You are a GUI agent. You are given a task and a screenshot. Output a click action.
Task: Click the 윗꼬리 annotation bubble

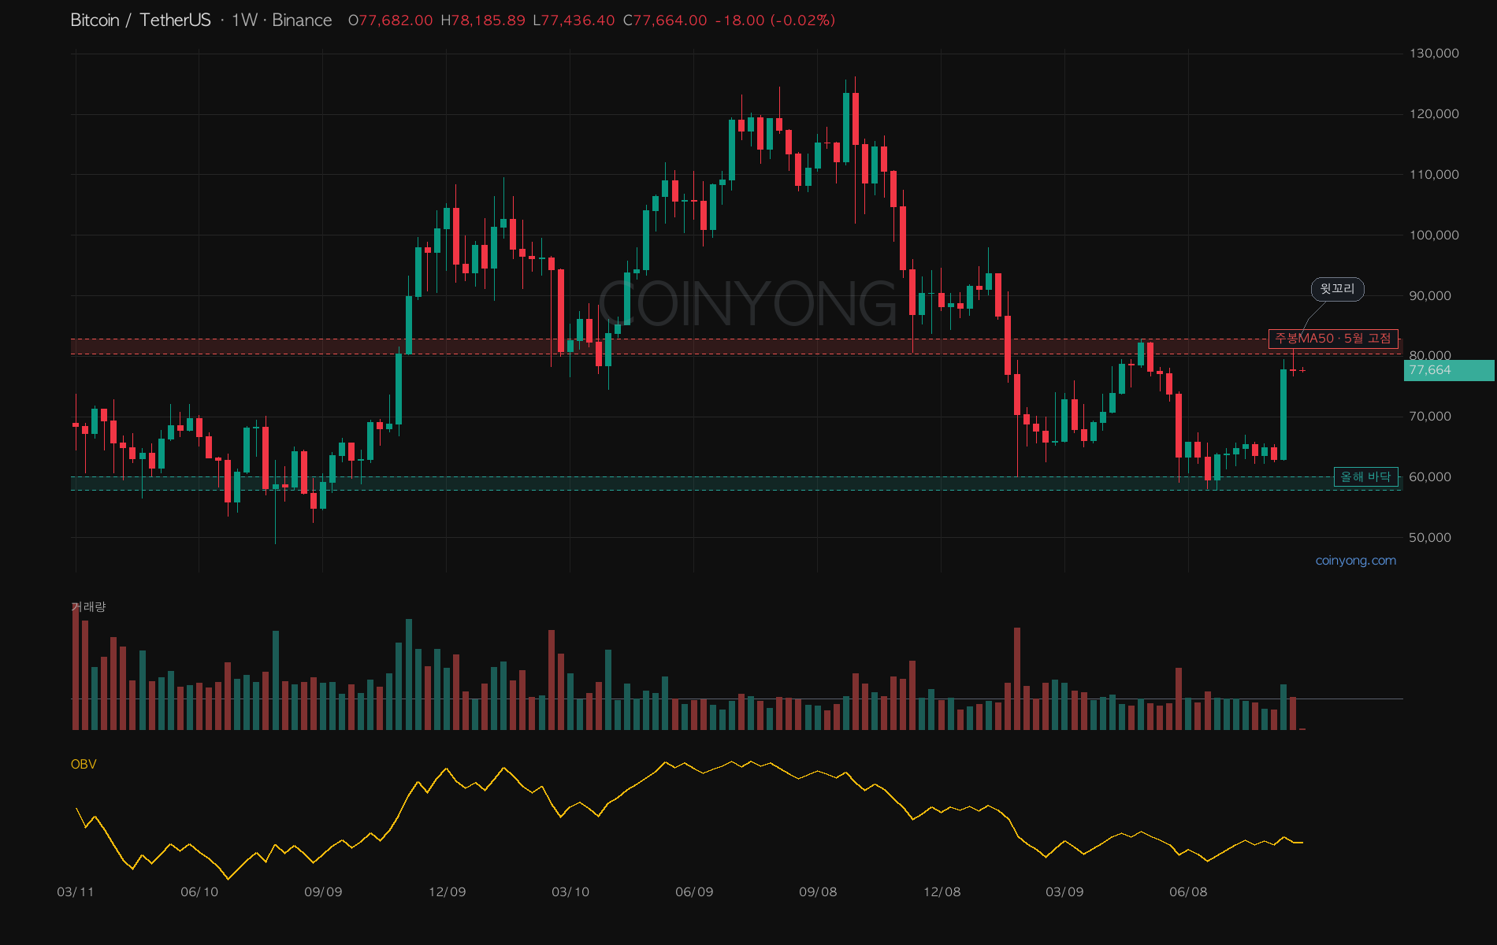(1337, 289)
